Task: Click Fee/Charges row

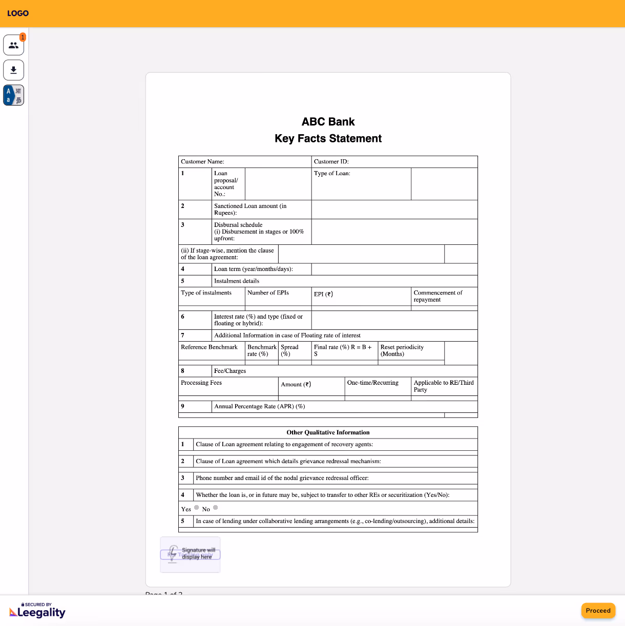Action: [328, 371]
